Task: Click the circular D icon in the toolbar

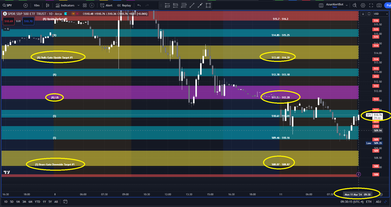Action: point(92,6)
